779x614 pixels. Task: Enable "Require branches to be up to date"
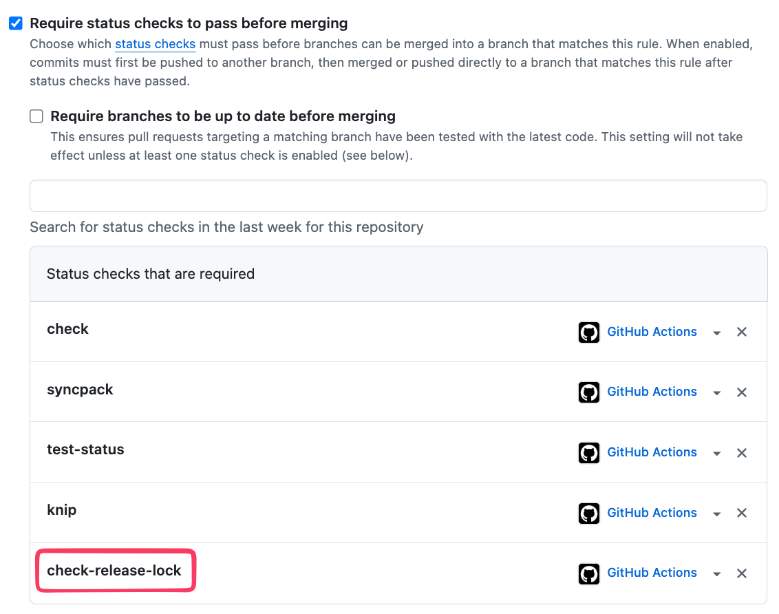click(36, 116)
